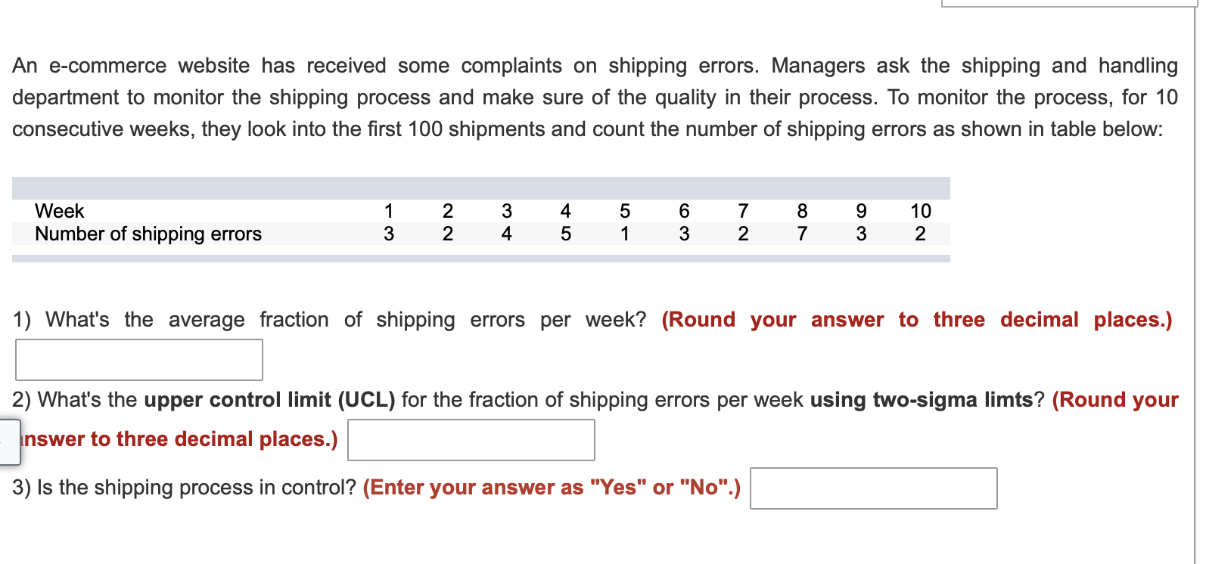Screen dimensions: 1206x564
Task: Select the Week row header in the table
Action: pyautogui.click(x=59, y=211)
